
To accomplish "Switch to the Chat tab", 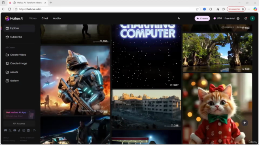I will (45, 19).
